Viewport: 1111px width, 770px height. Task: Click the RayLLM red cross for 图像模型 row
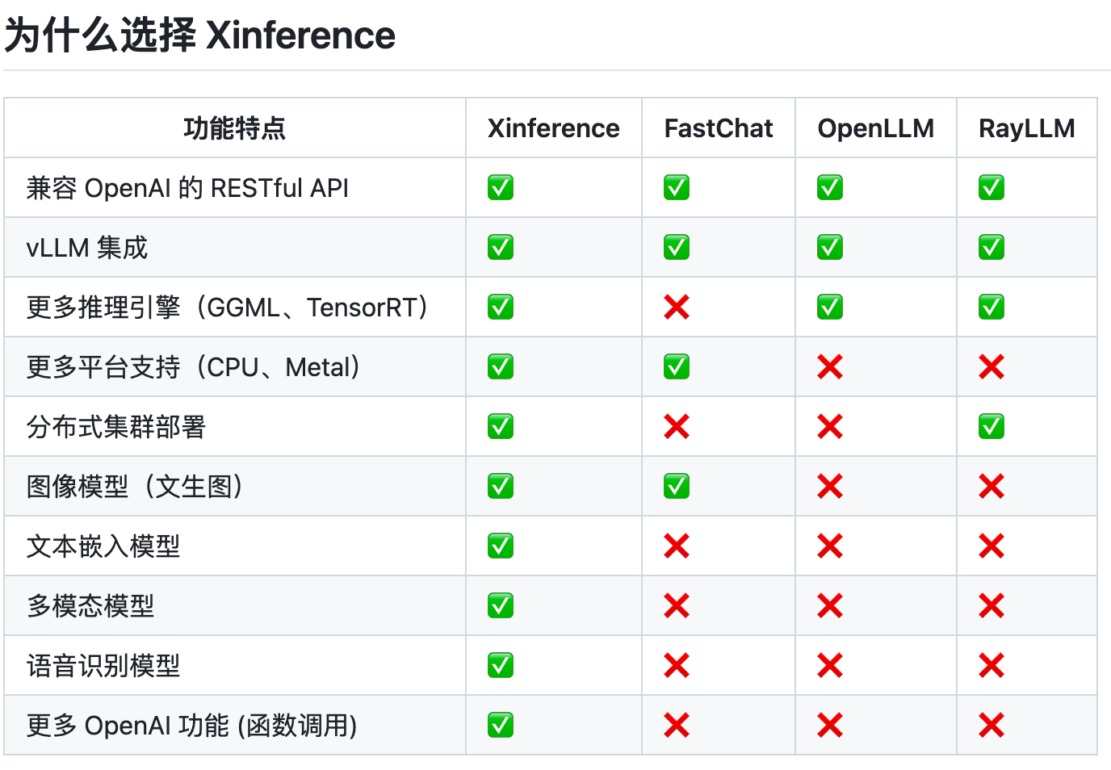[992, 486]
